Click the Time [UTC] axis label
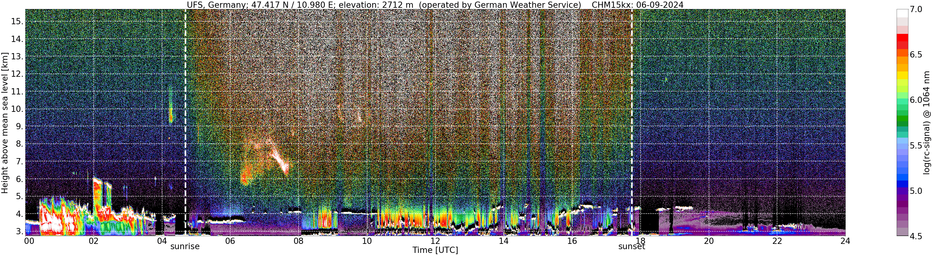 tap(435, 250)
